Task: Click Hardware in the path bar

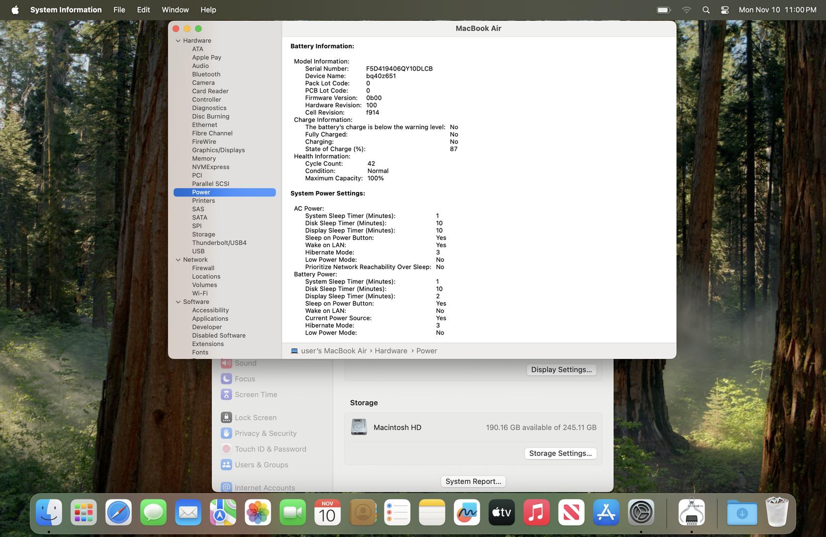Action: coord(390,351)
